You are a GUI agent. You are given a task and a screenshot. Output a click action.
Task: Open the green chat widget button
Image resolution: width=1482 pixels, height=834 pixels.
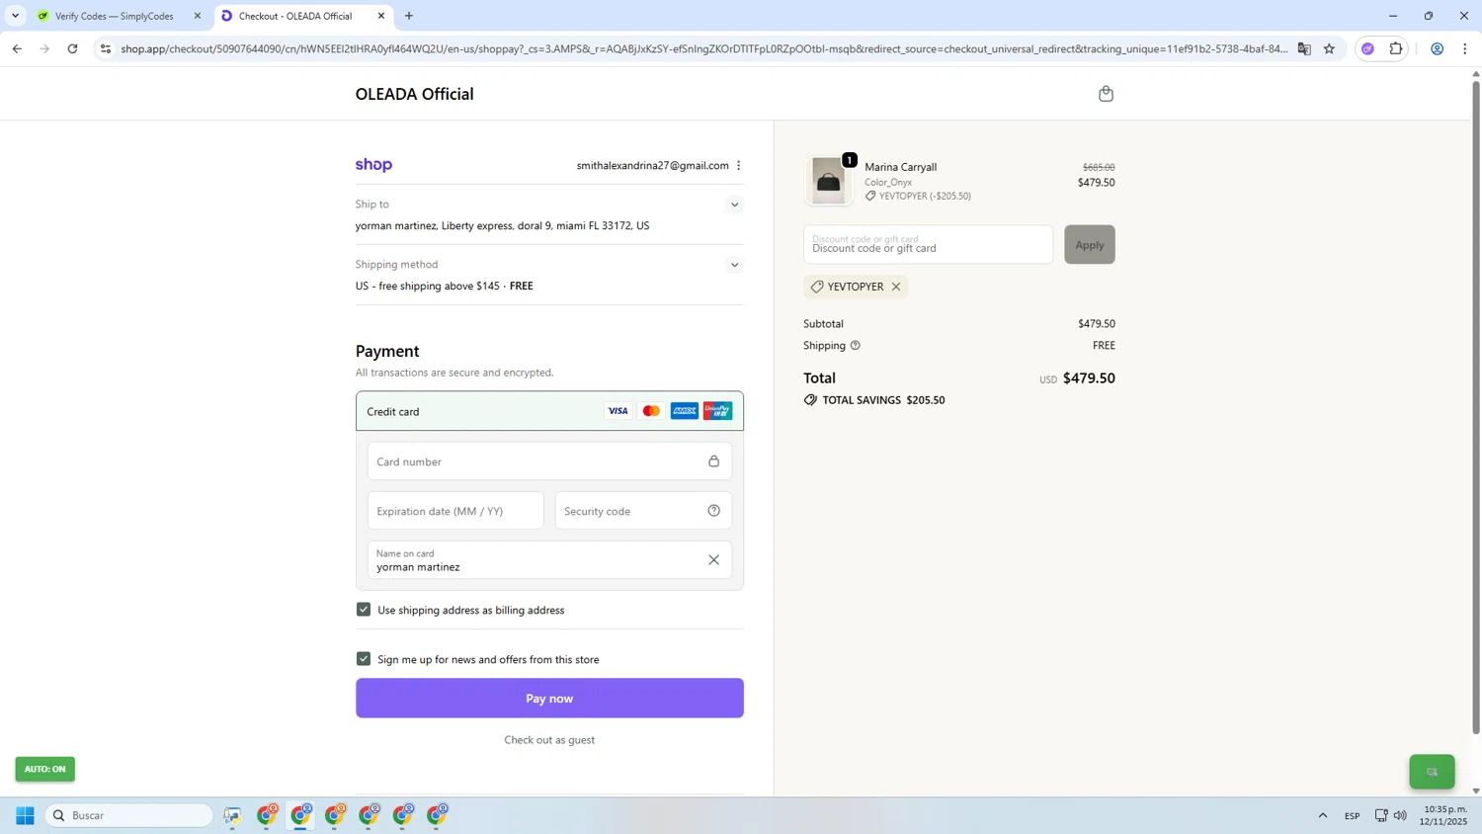point(1432,772)
